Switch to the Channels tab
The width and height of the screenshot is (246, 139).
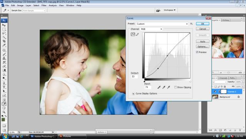223,78
